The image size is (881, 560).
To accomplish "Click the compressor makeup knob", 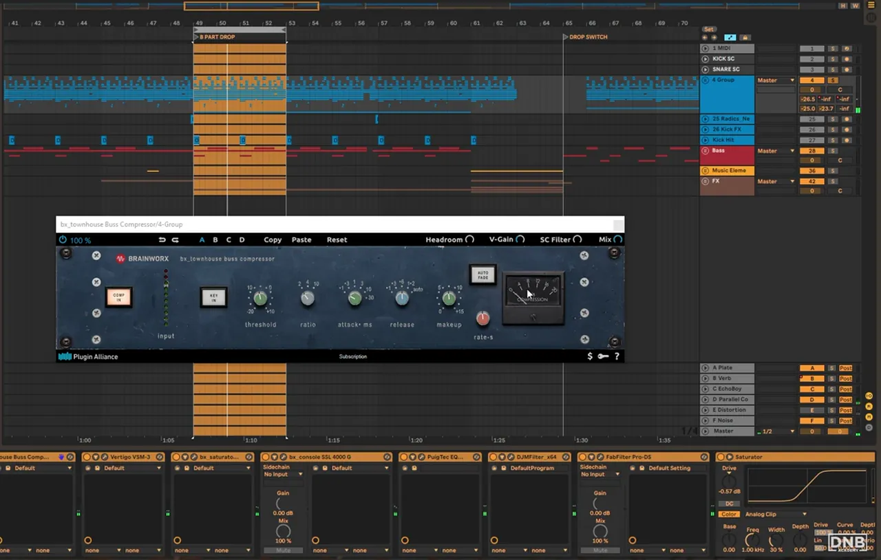I will point(449,298).
